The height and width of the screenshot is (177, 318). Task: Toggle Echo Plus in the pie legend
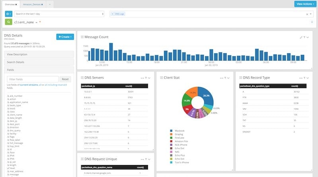pos(178,155)
